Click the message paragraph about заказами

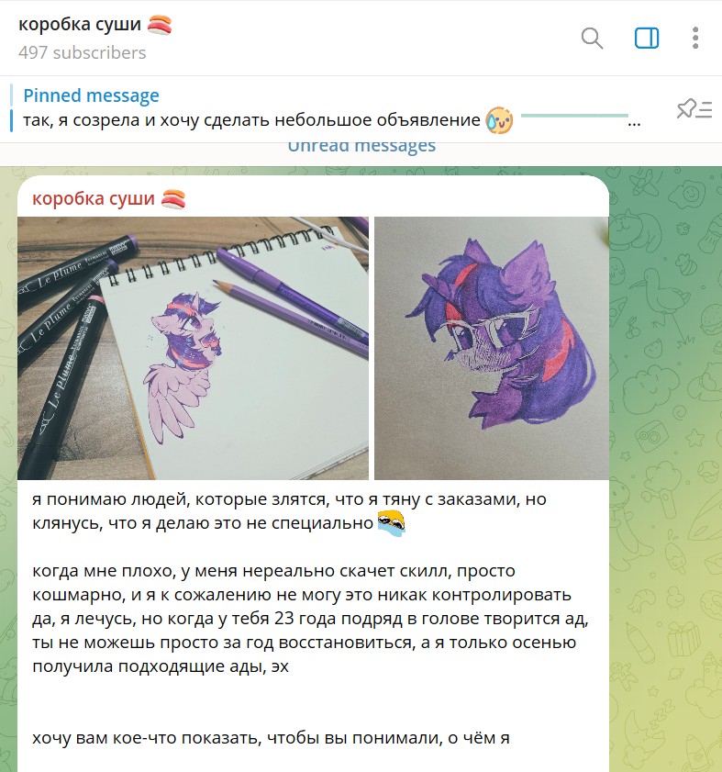pyautogui.click(x=289, y=511)
